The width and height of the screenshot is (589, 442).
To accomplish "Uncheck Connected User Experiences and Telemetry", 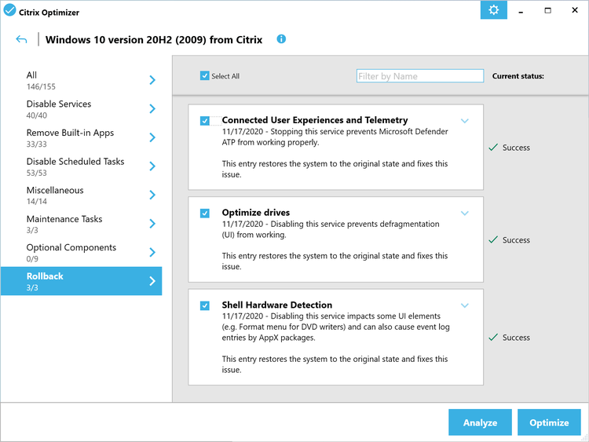I will pos(205,121).
